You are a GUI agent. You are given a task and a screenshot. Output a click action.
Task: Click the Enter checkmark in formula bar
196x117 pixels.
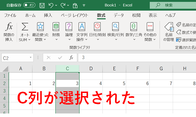60,58
